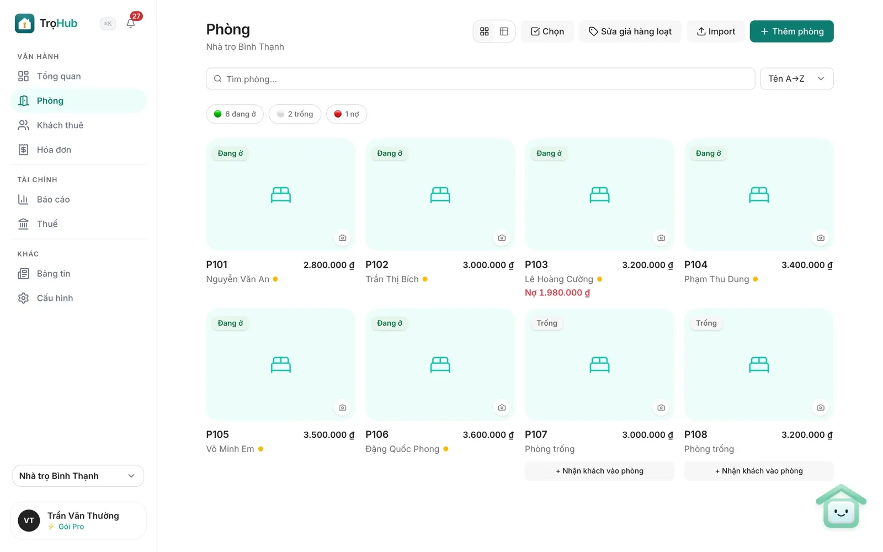Select the Phòng sidebar item
The image size is (883, 552).
click(x=78, y=100)
